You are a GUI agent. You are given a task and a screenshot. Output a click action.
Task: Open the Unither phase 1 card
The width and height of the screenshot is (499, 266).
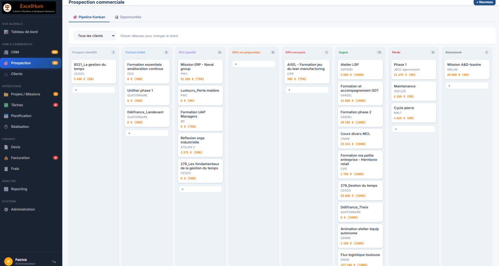coord(147,95)
